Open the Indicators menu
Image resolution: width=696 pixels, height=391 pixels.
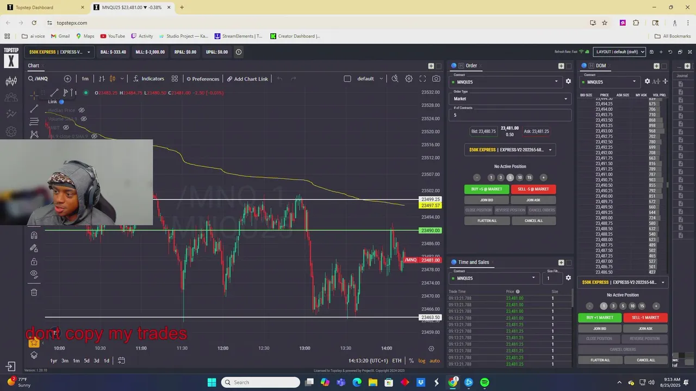[x=148, y=79]
